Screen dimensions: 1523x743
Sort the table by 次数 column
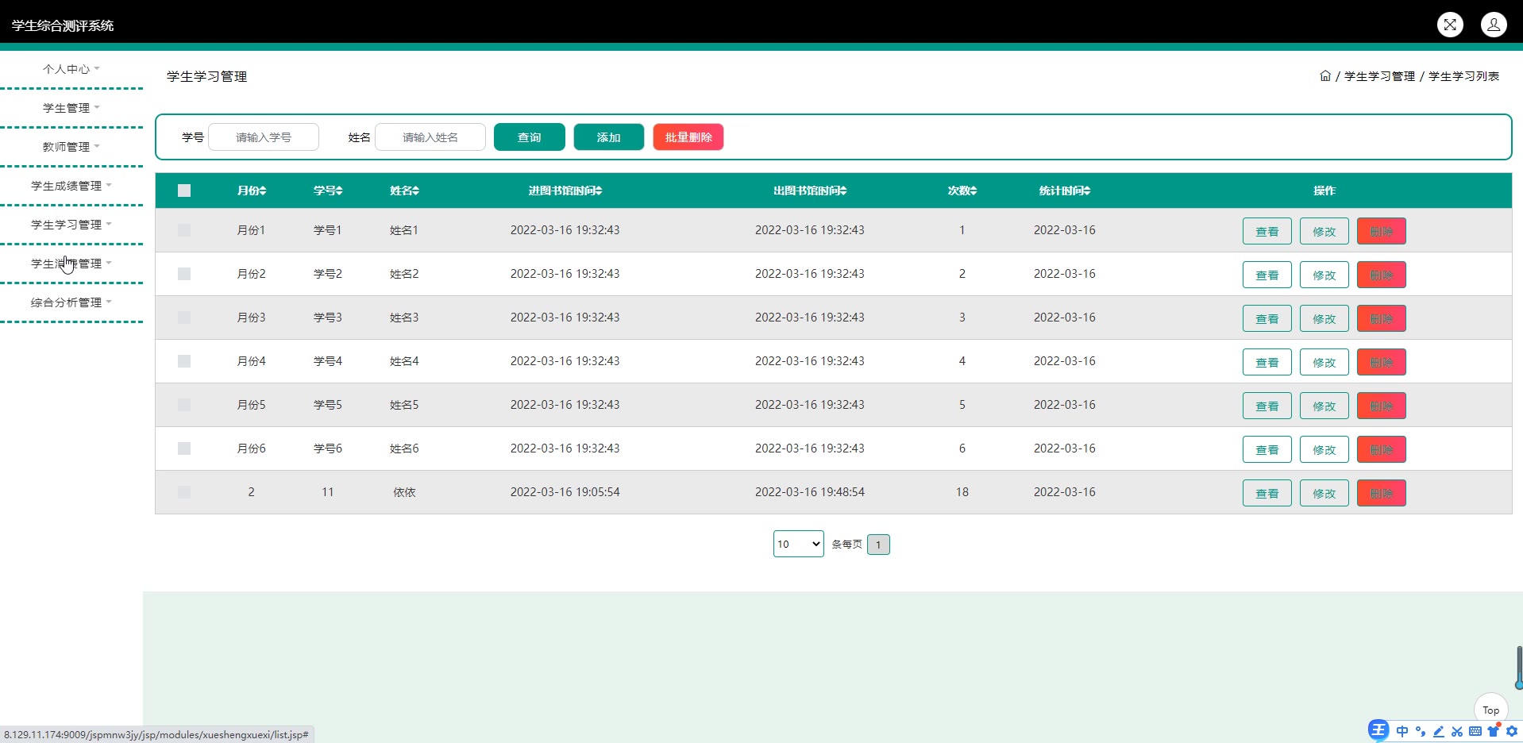pyautogui.click(x=962, y=191)
